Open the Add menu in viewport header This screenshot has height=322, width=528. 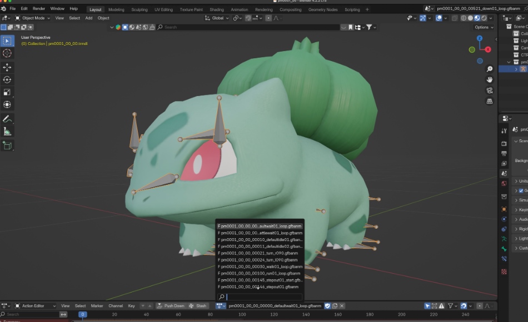88,18
